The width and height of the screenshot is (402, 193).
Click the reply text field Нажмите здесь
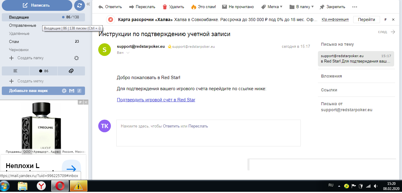click(209, 133)
